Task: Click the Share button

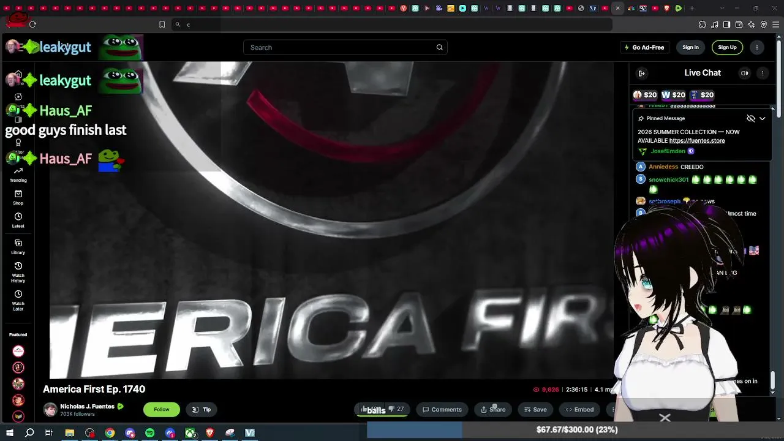Action: click(x=493, y=409)
